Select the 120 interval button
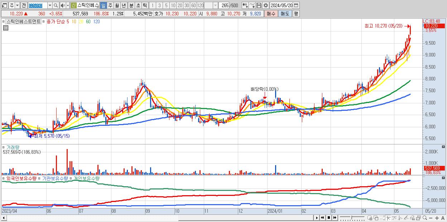447x222 pixels. click(200, 5)
